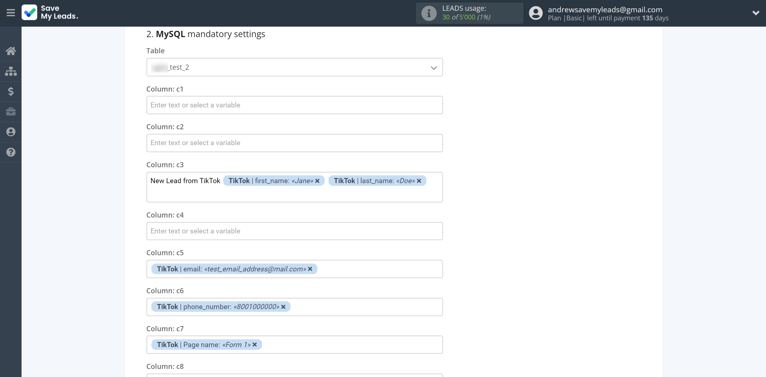Click the billing/dollar sign sidebar icon

tap(11, 91)
